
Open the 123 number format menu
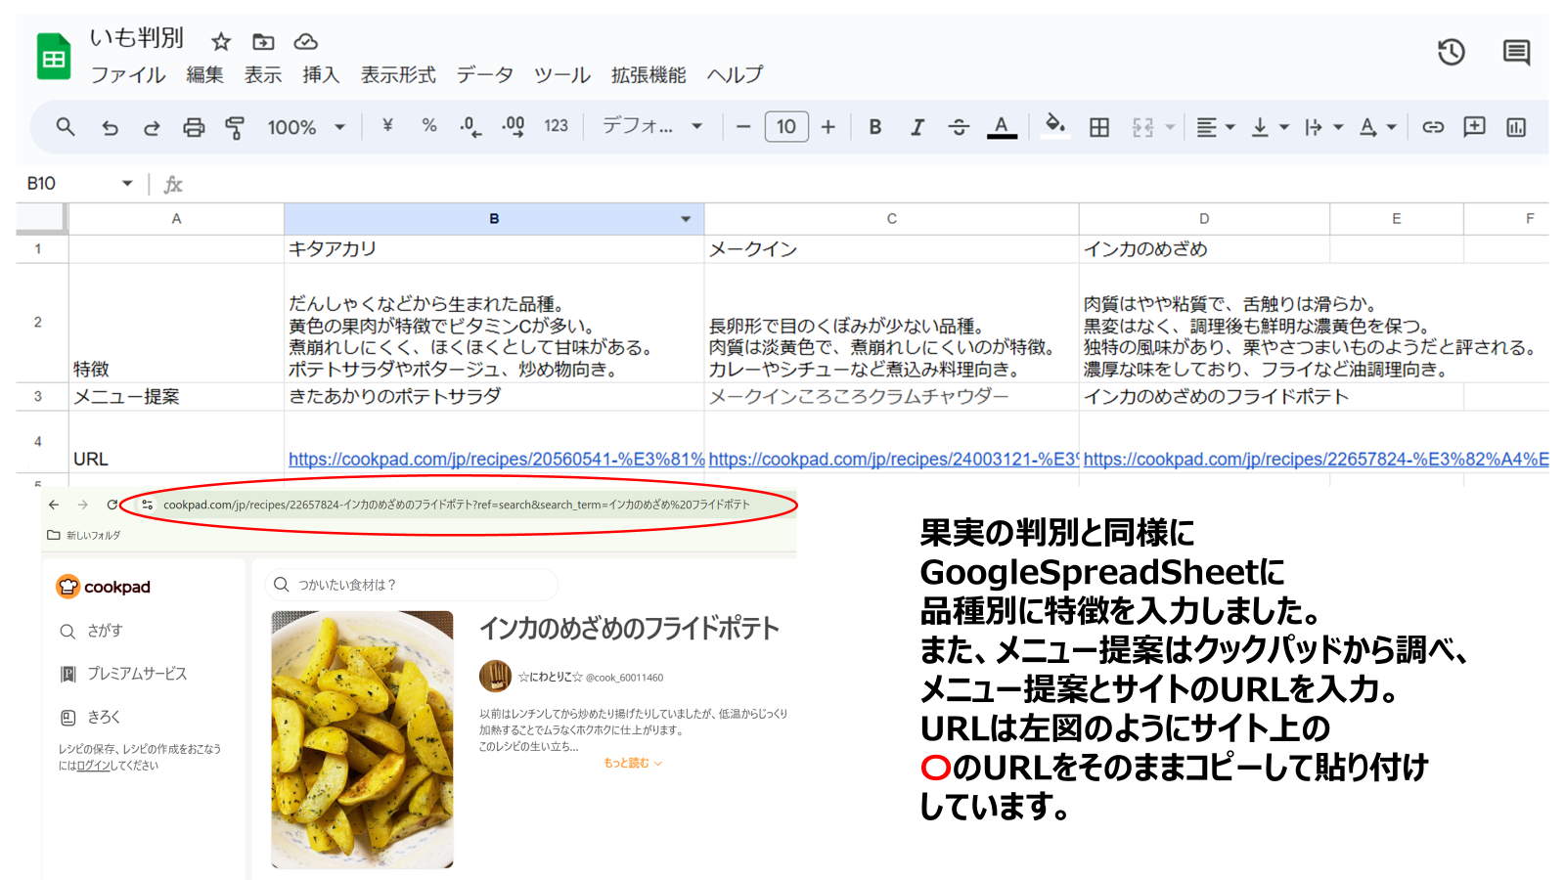click(556, 126)
